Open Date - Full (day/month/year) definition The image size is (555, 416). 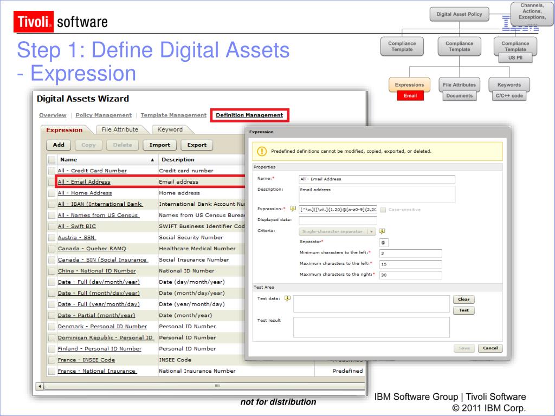pos(99,282)
